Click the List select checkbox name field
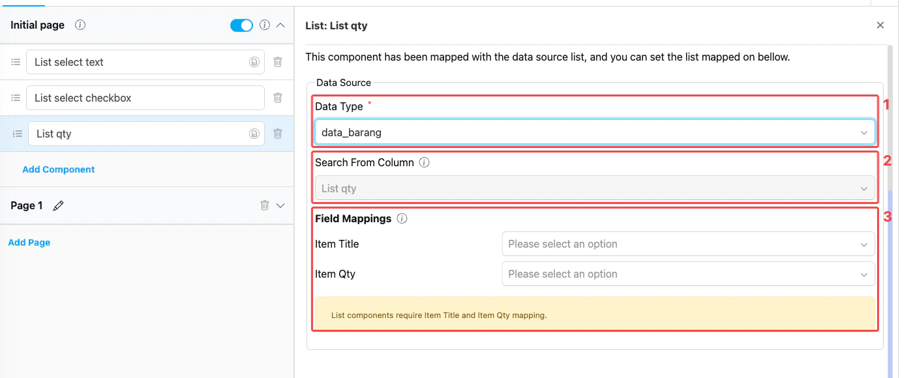The height and width of the screenshot is (378, 913). click(x=145, y=98)
